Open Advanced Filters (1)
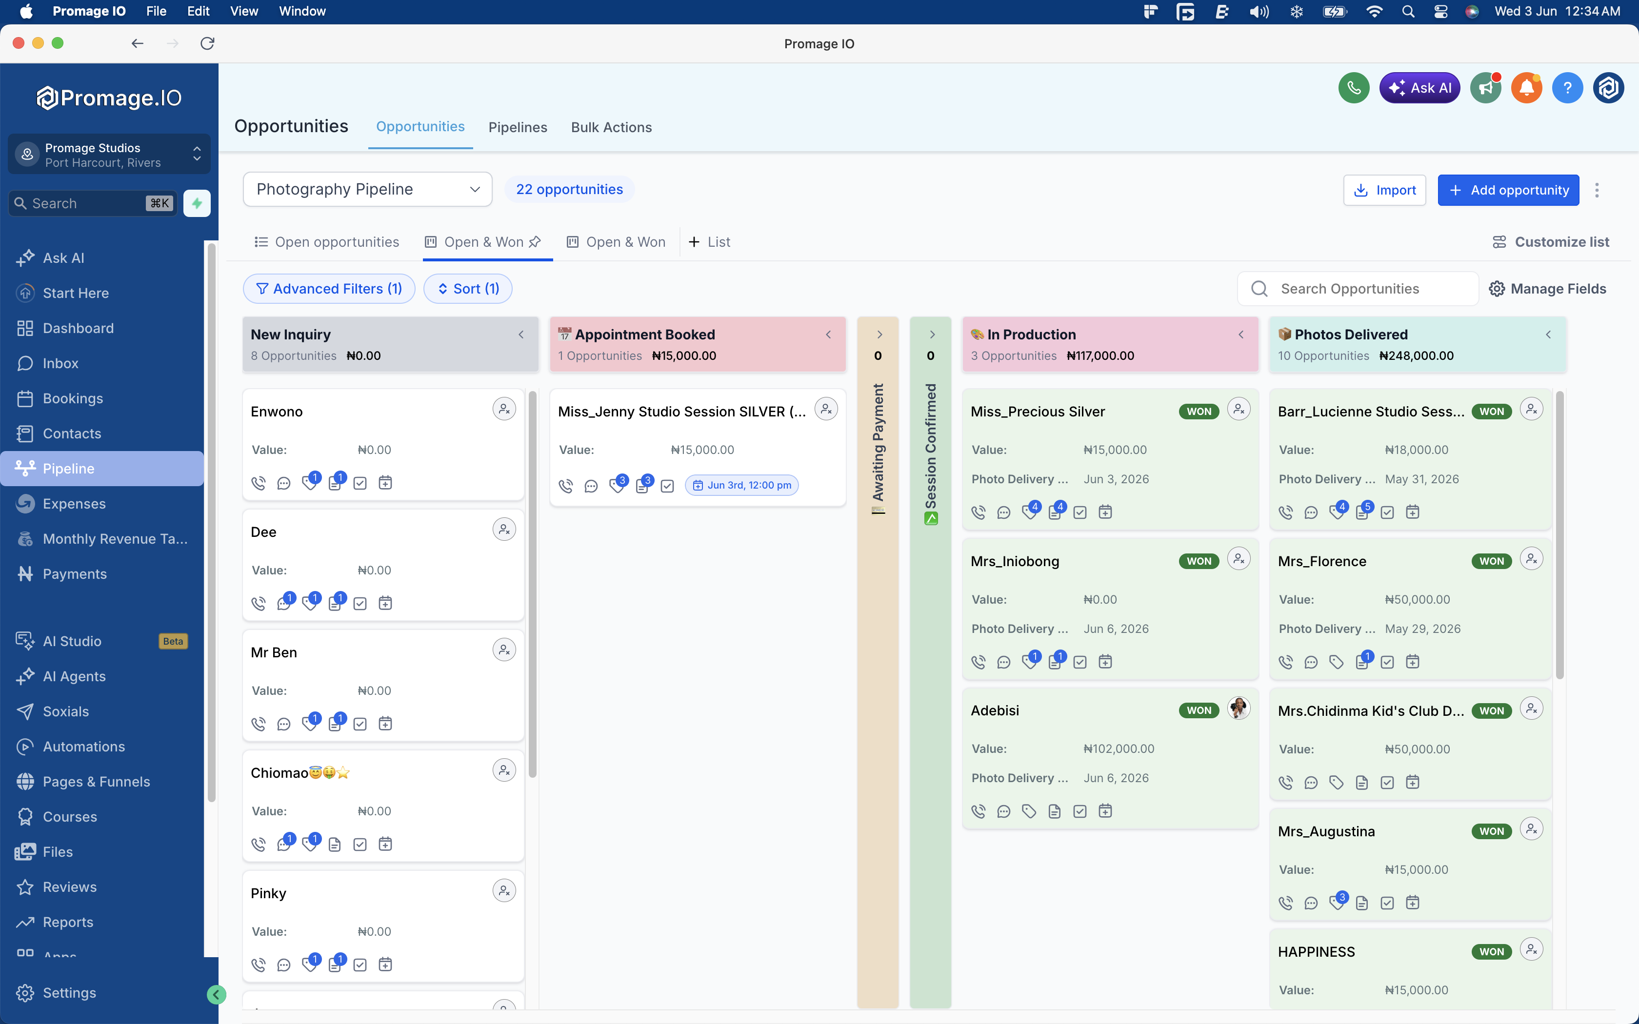This screenshot has width=1639, height=1024. pyautogui.click(x=329, y=289)
